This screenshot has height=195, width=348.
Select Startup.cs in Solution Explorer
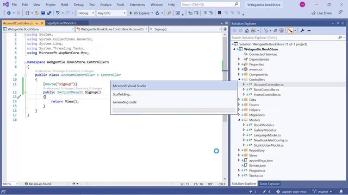click(x=256, y=175)
